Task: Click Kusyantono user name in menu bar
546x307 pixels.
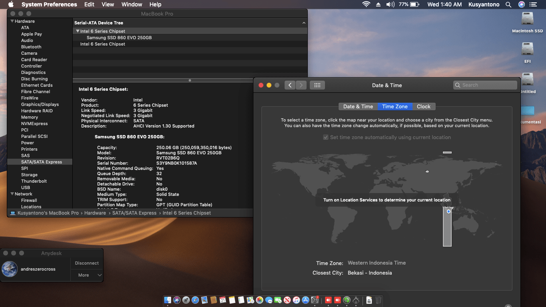Action: tap(484, 4)
